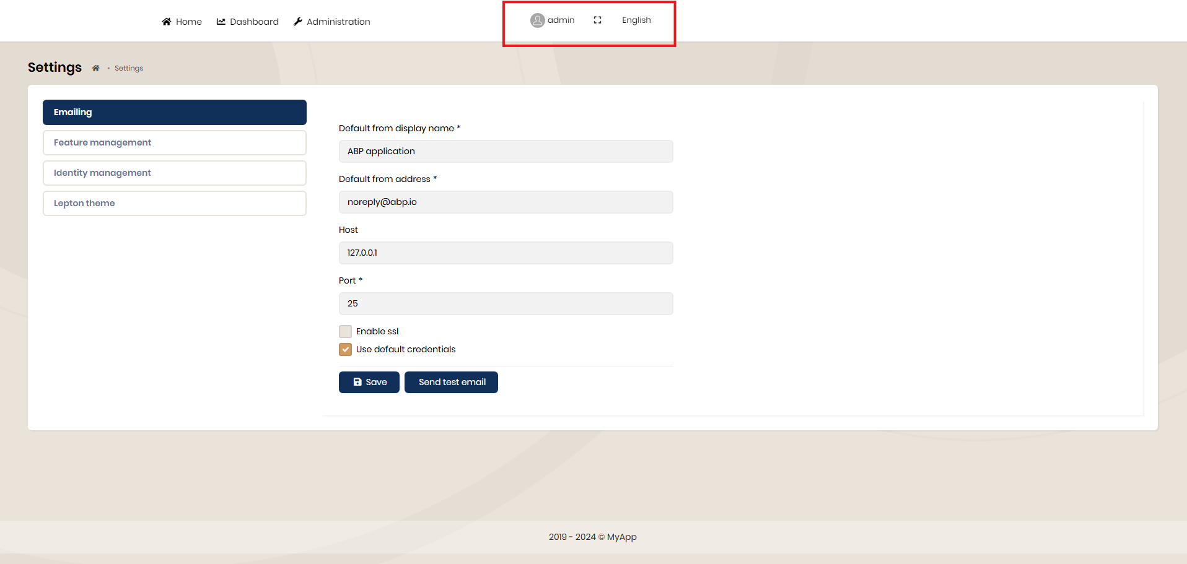The width and height of the screenshot is (1187, 564).
Task: Uncheck Use default credentials
Action: point(346,350)
